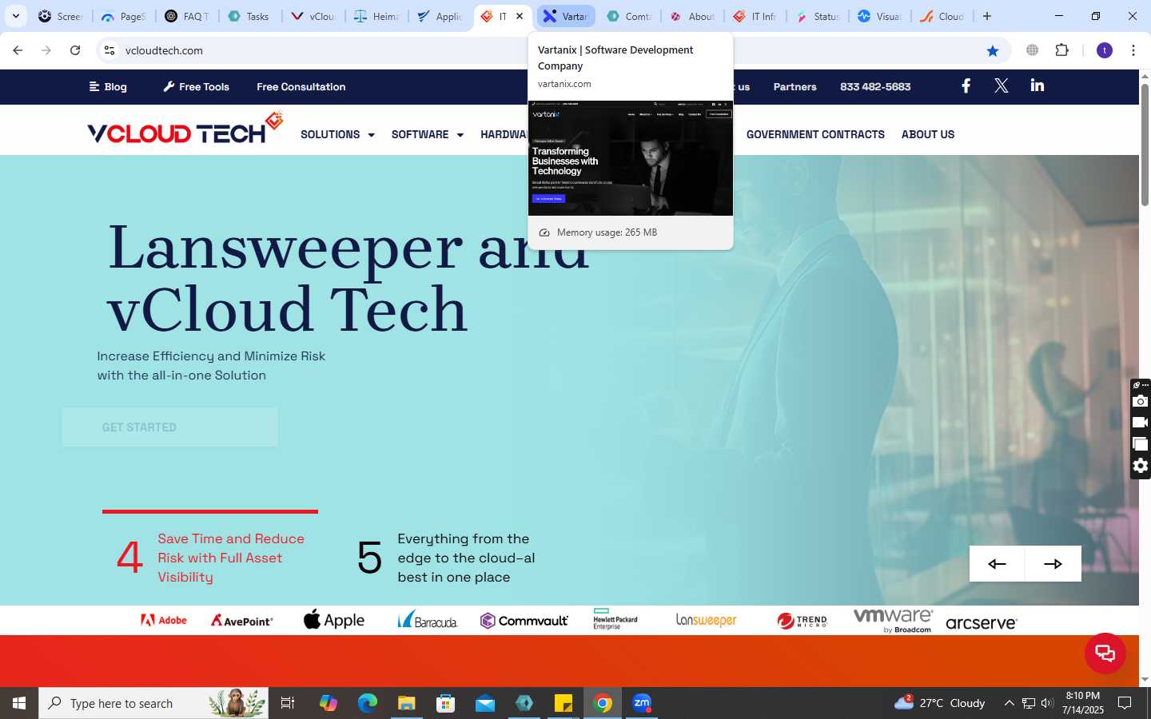Reload the current page
The image size is (1151, 719).
click(x=75, y=50)
